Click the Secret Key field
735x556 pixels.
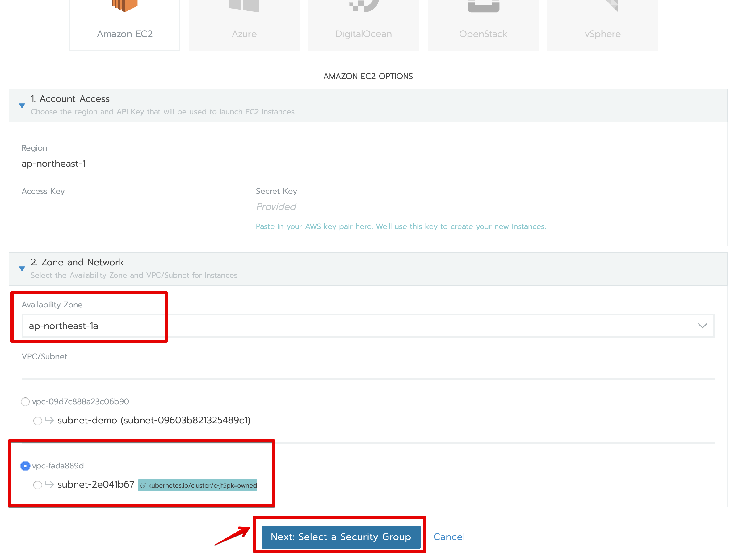276,207
